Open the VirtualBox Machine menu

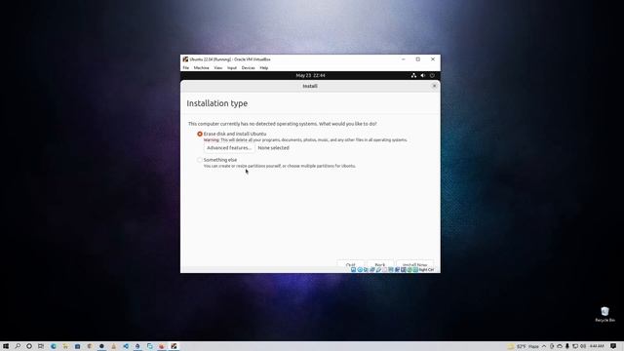point(202,68)
